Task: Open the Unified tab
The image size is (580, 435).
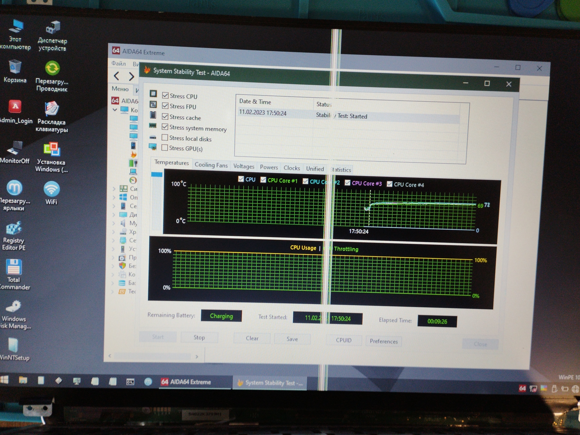Action: click(315, 169)
